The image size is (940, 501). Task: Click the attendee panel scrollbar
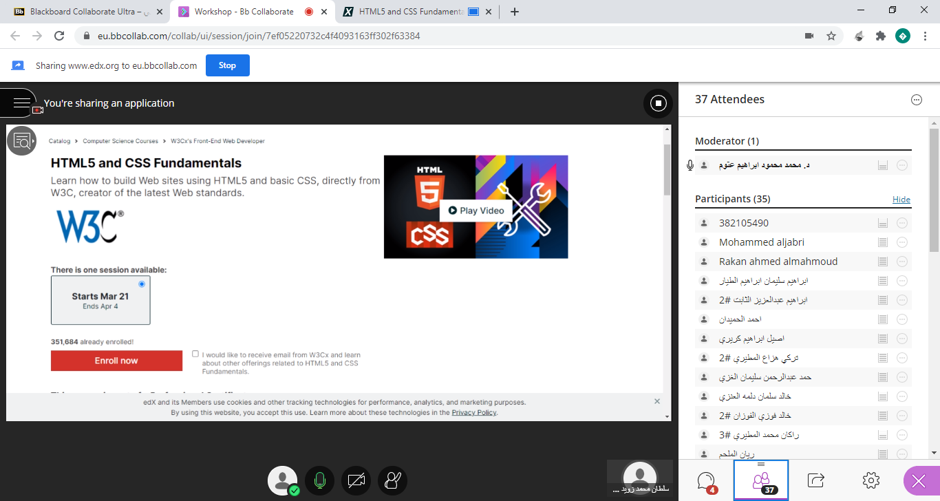[934, 189]
